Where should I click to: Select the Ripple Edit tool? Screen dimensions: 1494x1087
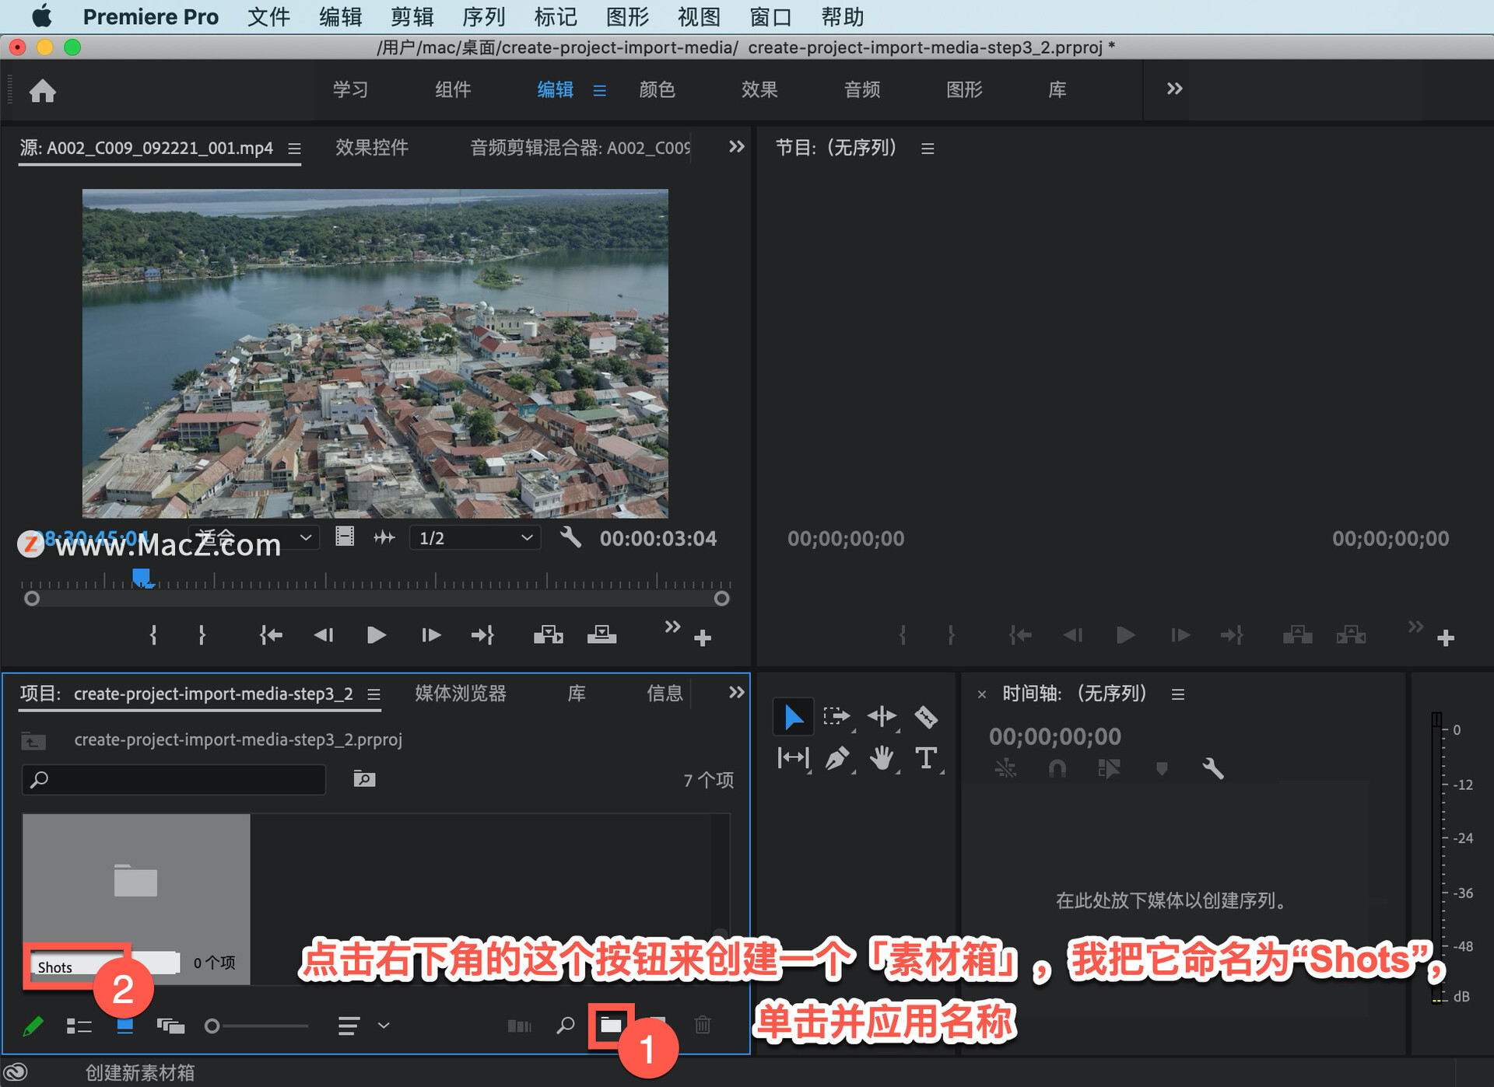[x=882, y=716]
